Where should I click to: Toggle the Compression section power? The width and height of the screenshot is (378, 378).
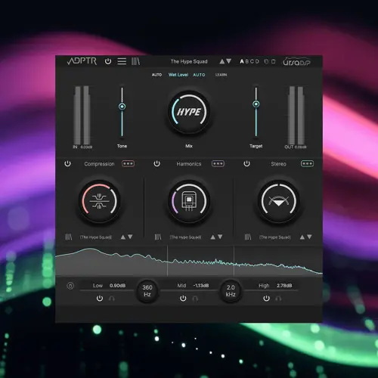pos(67,164)
